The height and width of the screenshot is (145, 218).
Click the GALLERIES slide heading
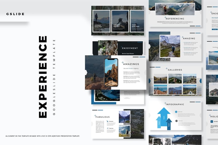click(175, 70)
